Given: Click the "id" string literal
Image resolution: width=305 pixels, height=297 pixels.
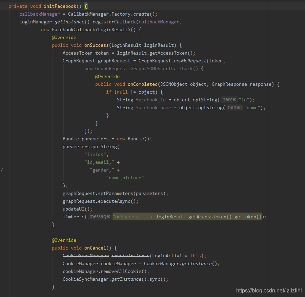Looking at the screenshot, I should pos(244,100).
